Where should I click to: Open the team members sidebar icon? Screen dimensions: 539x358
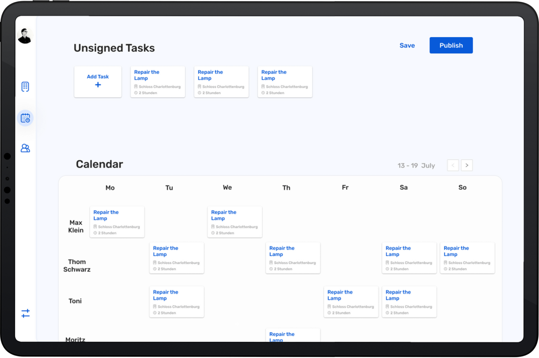[x=25, y=148]
